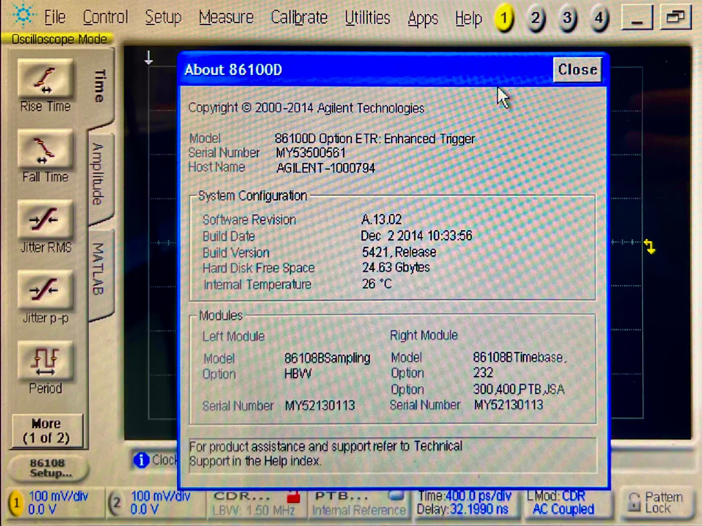The image size is (702, 526).
Task: Open the Help menu
Action: pos(468,19)
